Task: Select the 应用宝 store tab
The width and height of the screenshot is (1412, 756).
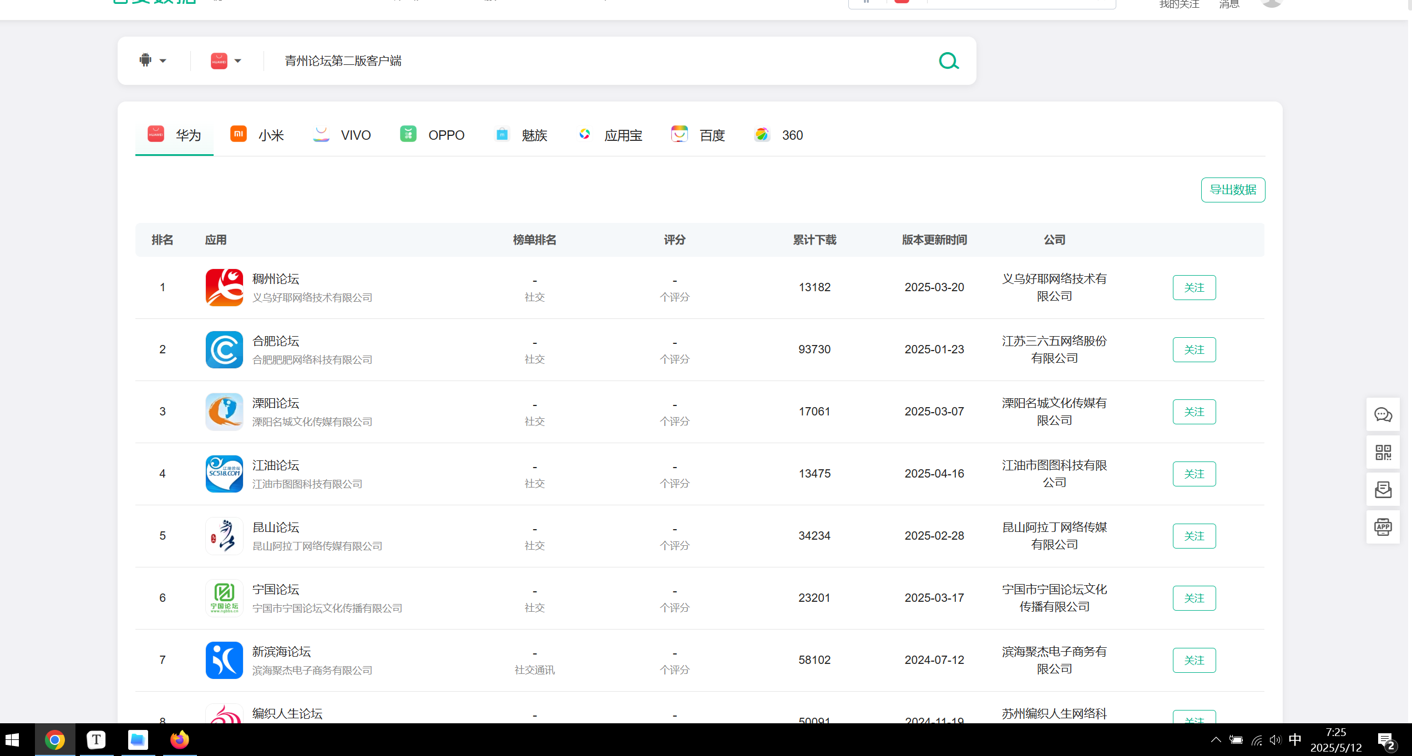Action: tap(610, 135)
